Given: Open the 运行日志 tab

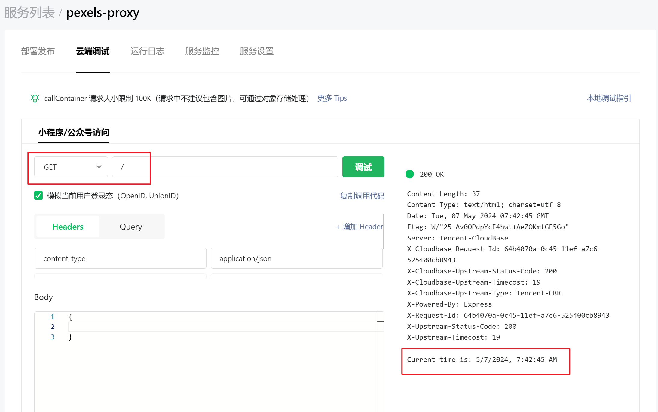Looking at the screenshot, I should point(147,51).
